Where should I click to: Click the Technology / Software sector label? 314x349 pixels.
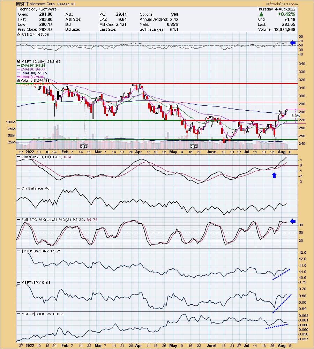pos(37,9)
